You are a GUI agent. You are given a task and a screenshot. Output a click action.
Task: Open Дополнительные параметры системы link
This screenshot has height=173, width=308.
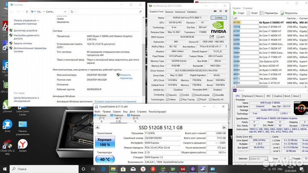(30, 50)
